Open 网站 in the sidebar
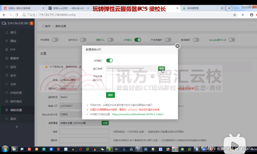The width and height of the screenshot is (257, 154). point(13,41)
